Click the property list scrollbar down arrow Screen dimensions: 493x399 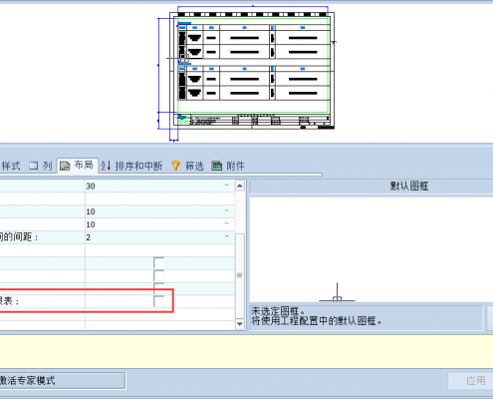tap(240, 323)
